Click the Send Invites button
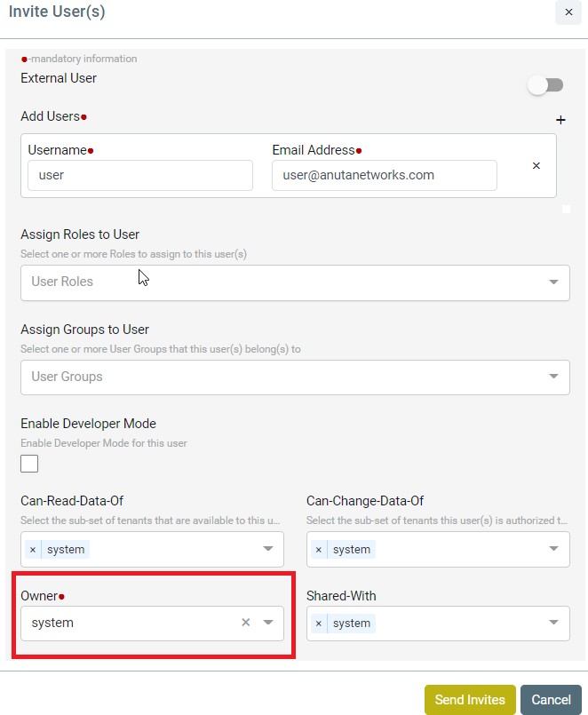 tap(470, 700)
